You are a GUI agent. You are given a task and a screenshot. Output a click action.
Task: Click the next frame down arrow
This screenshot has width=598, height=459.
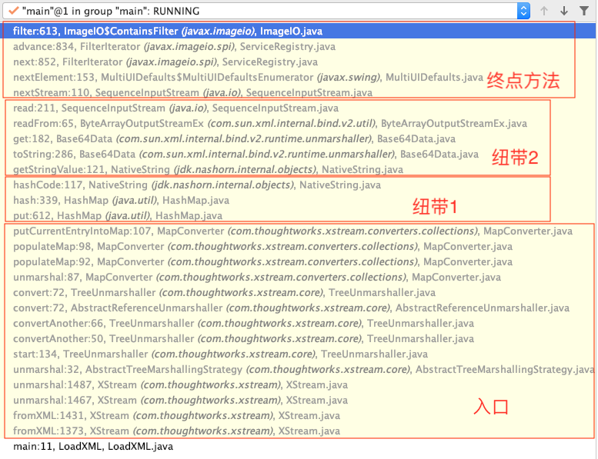564,11
